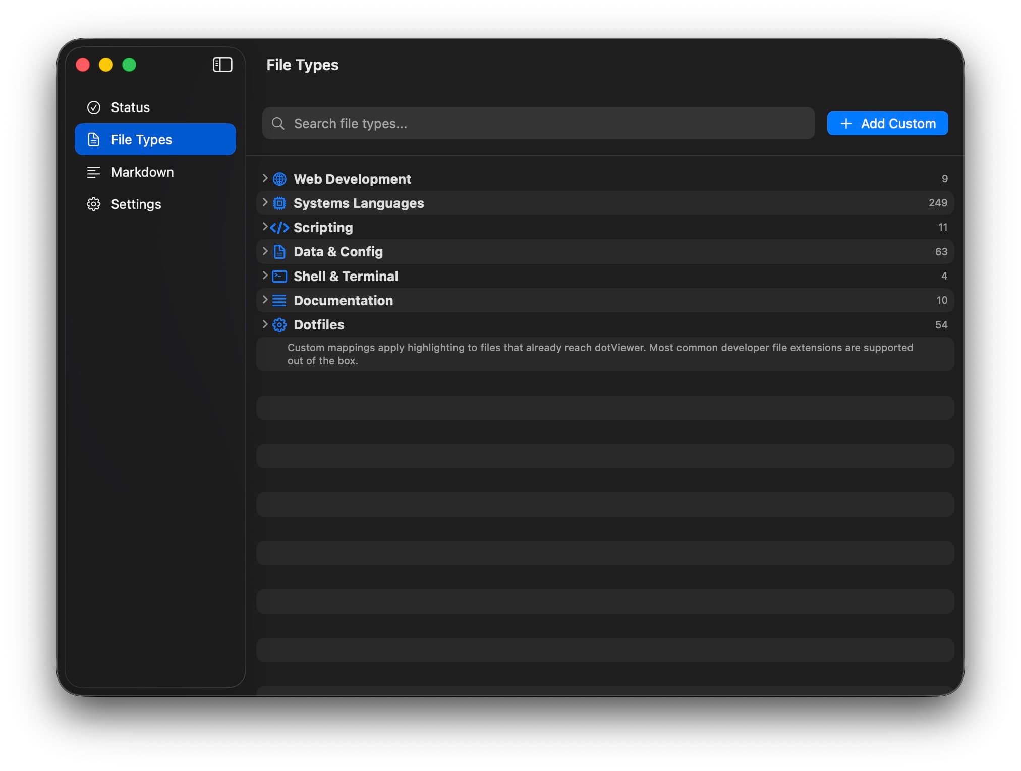Click the Systems Languages chip icon
This screenshot has height=771, width=1021.
coord(279,203)
